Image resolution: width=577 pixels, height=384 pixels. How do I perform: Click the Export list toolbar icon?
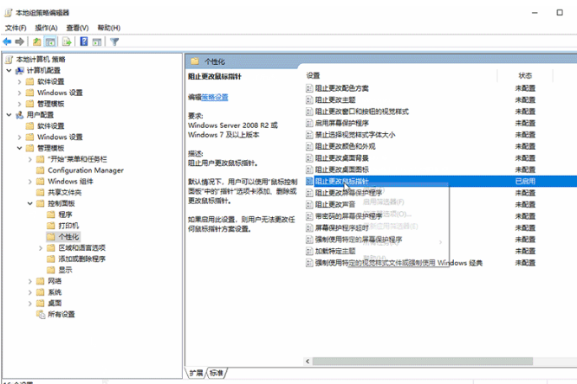pos(67,42)
